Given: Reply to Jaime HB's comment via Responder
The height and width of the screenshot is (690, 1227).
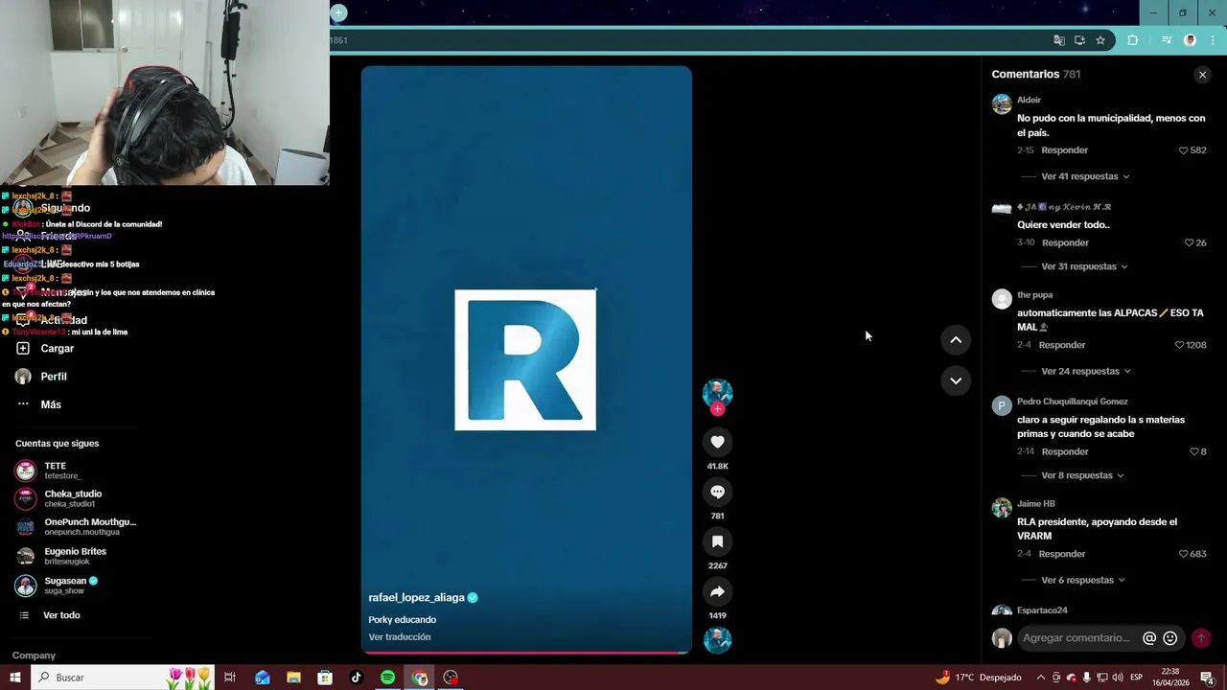Looking at the screenshot, I should coord(1062,554).
